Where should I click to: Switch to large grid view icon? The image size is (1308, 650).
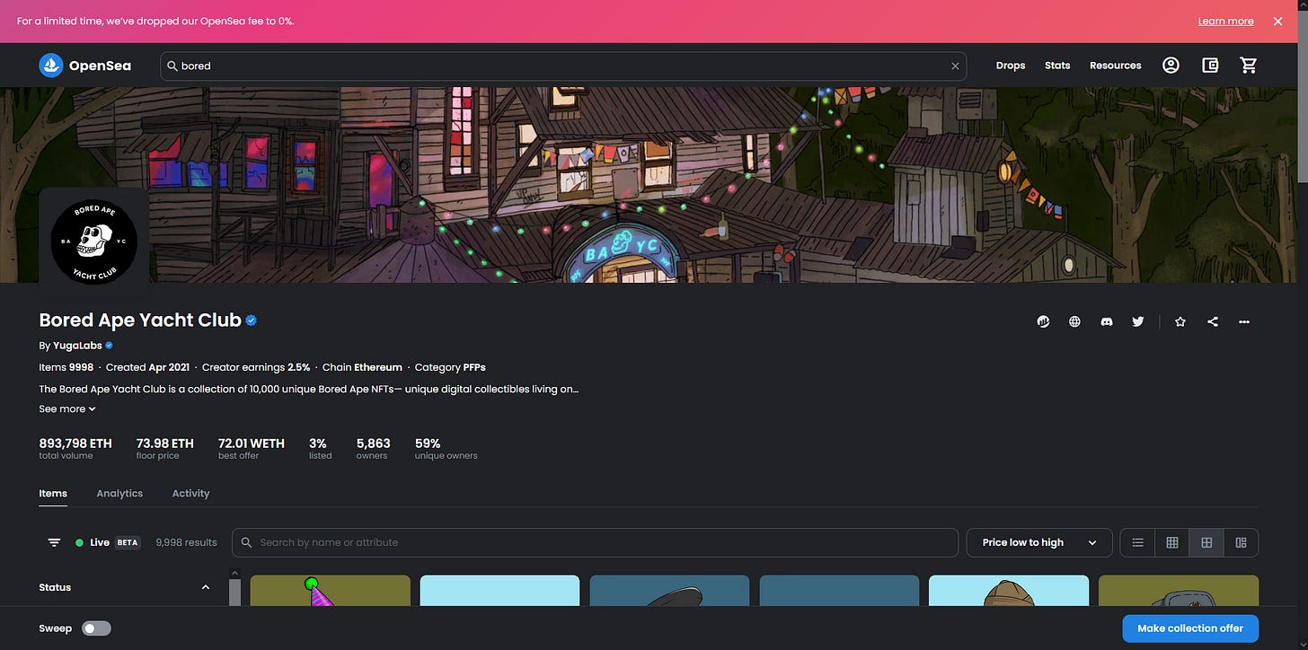(1206, 542)
